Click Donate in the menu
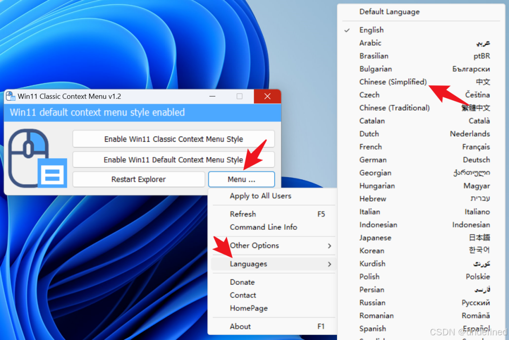Viewport: 509px width, 340px height. pos(242,282)
